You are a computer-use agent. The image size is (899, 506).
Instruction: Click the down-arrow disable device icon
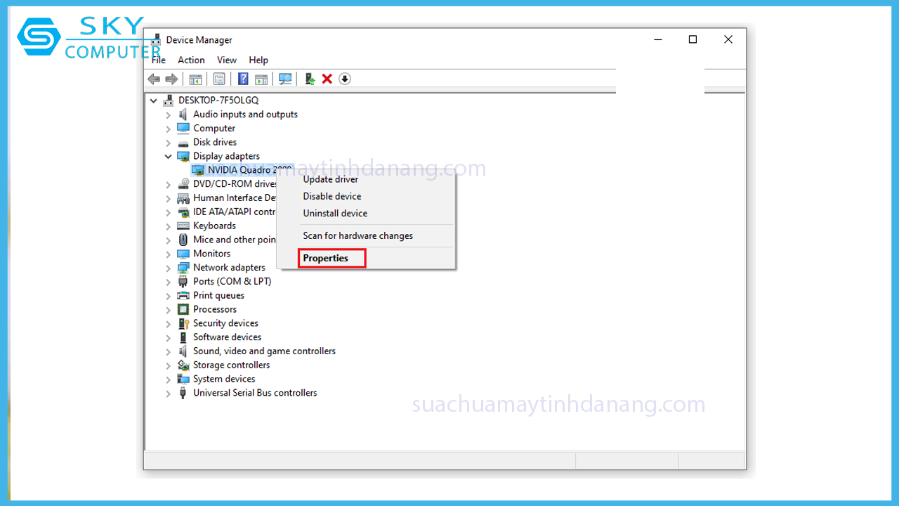344,79
